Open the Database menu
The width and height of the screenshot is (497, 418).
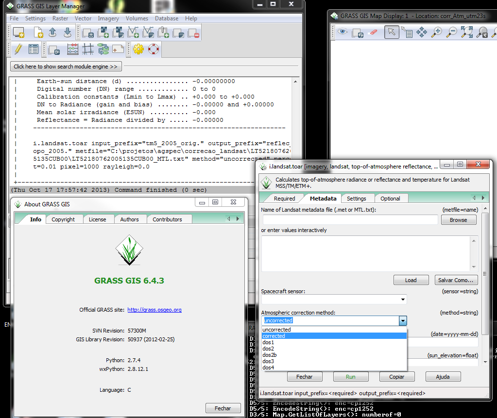pos(167,18)
